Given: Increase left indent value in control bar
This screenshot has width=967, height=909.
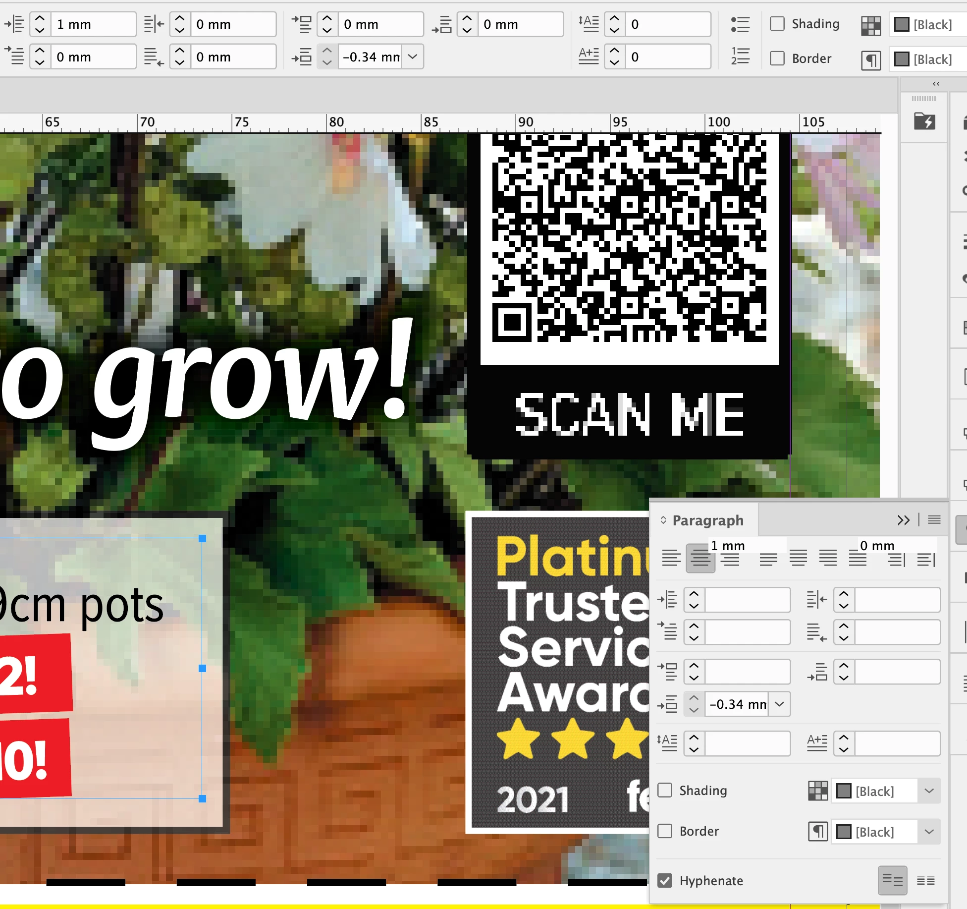Looking at the screenshot, I should click(x=40, y=19).
